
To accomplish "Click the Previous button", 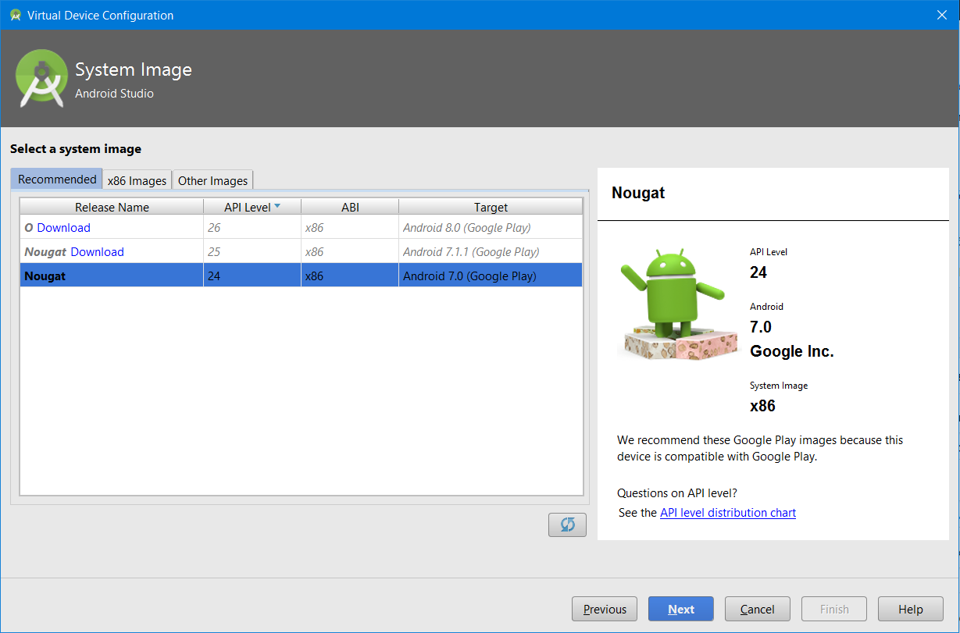I will click(x=605, y=609).
